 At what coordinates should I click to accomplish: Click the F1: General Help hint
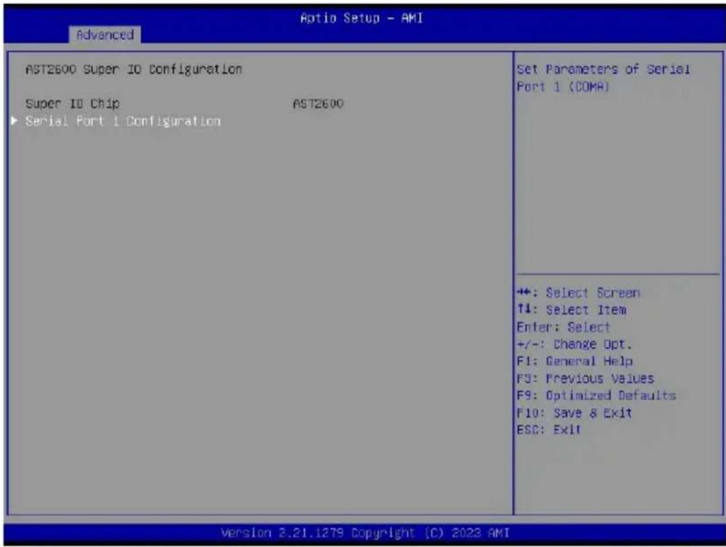coord(575,362)
